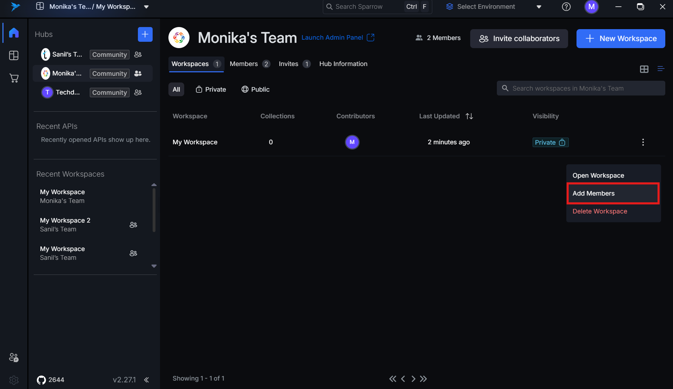Switch to the Workspaces tab
The width and height of the screenshot is (673, 389).
point(196,64)
